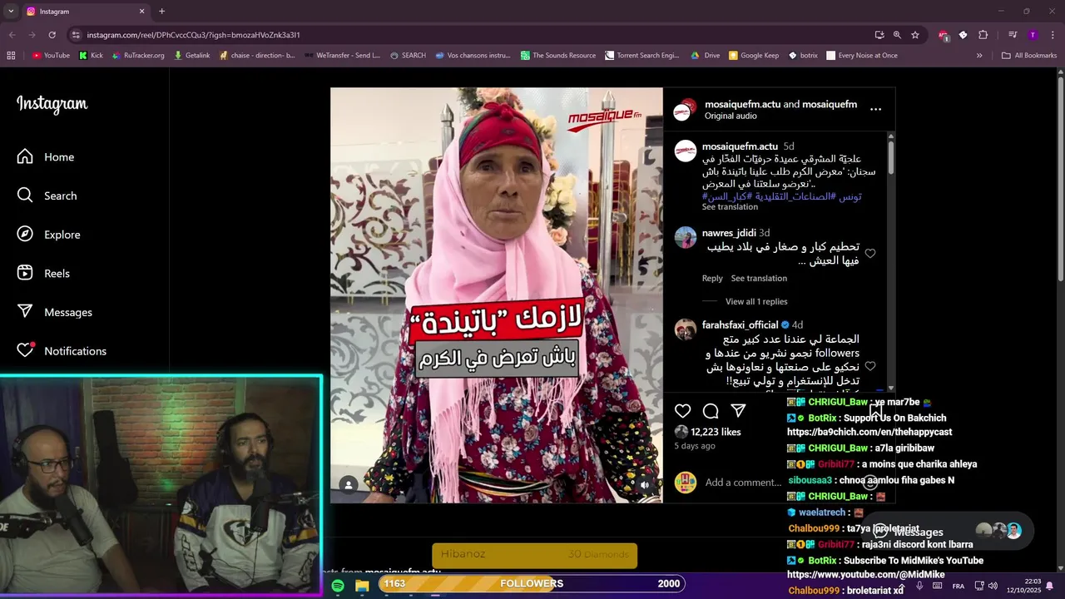Click the browser address bar URL
Viewport: 1065px width, 599px height.
pyautogui.click(x=193, y=35)
